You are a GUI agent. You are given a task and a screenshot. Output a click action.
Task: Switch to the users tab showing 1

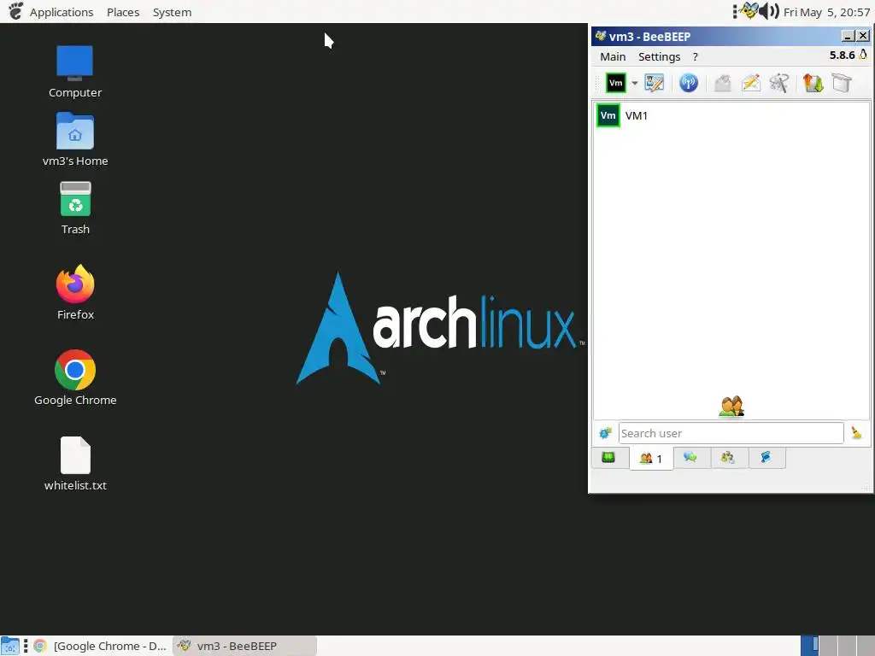pos(651,459)
